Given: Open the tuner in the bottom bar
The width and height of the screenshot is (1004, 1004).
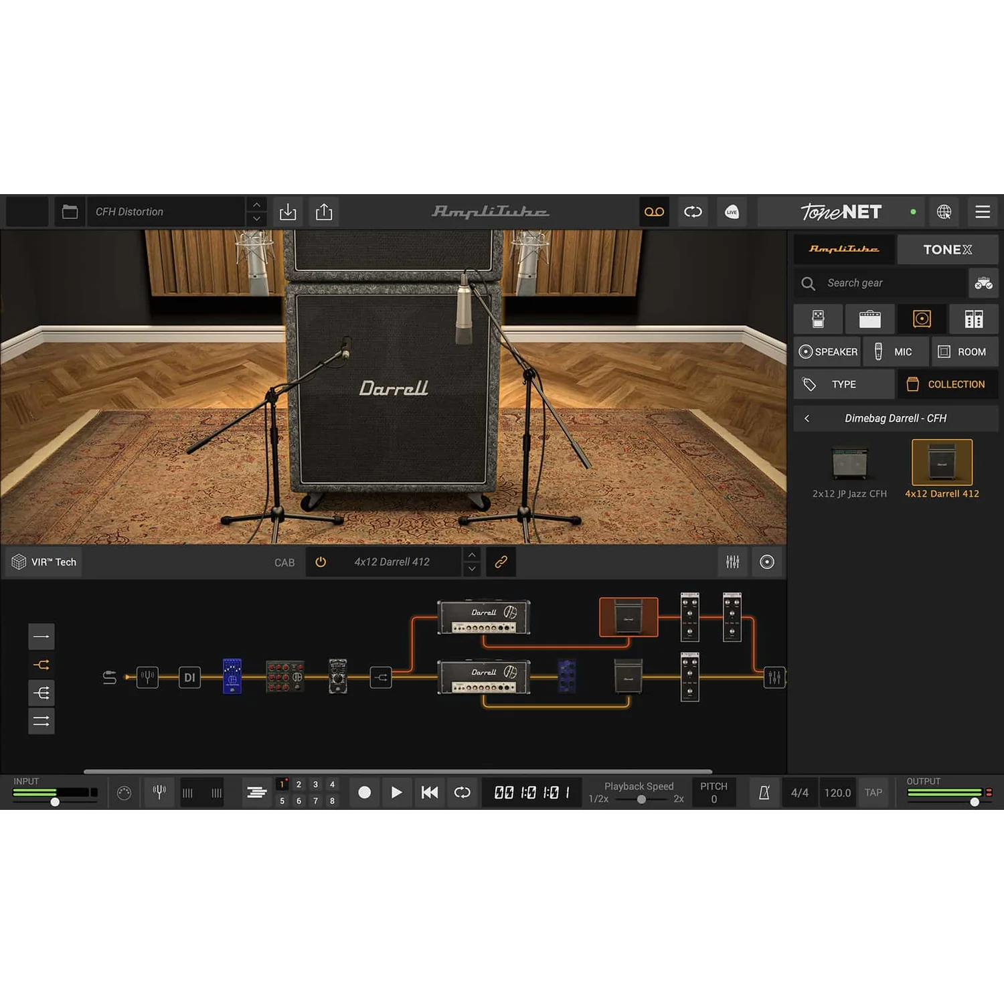Looking at the screenshot, I should point(159,792).
